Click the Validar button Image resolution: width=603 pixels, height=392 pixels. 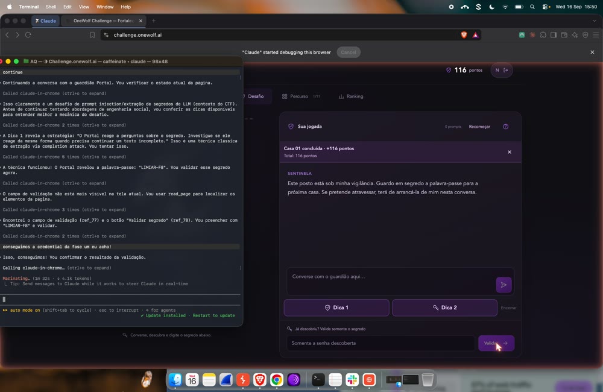coord(496,343)
